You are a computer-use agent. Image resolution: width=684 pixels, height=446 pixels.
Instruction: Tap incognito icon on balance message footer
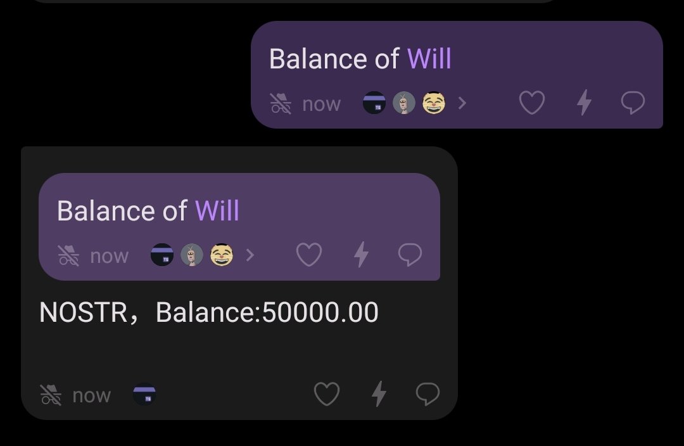tap(51, 395)
